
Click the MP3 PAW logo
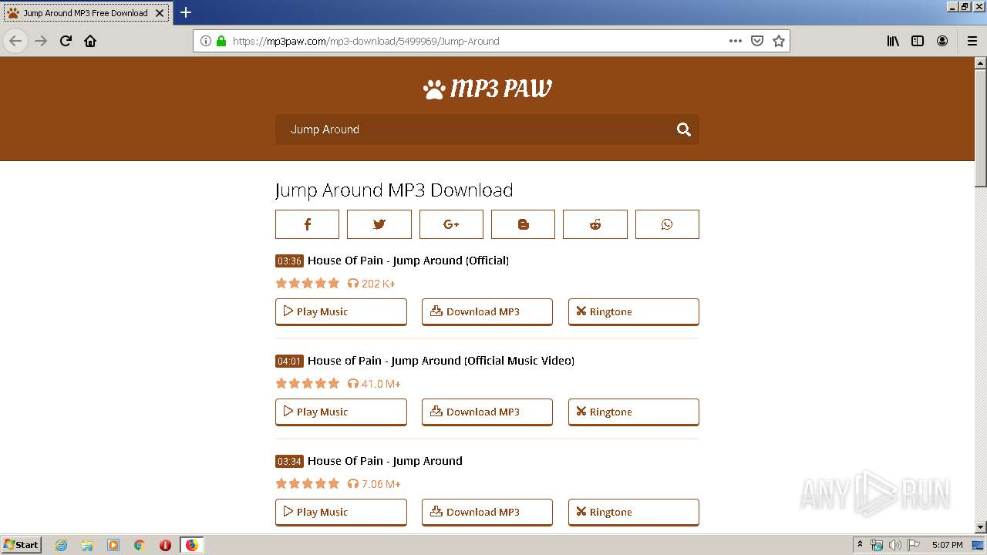487,89
